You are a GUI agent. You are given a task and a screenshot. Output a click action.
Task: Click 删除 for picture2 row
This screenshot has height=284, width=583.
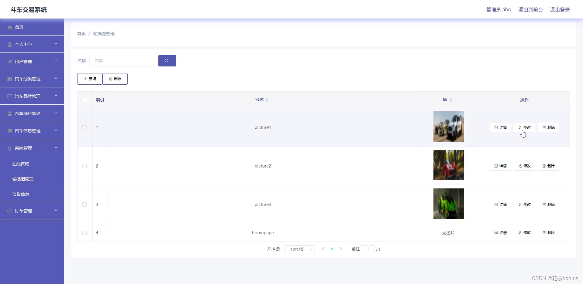[x=548, y=166]
